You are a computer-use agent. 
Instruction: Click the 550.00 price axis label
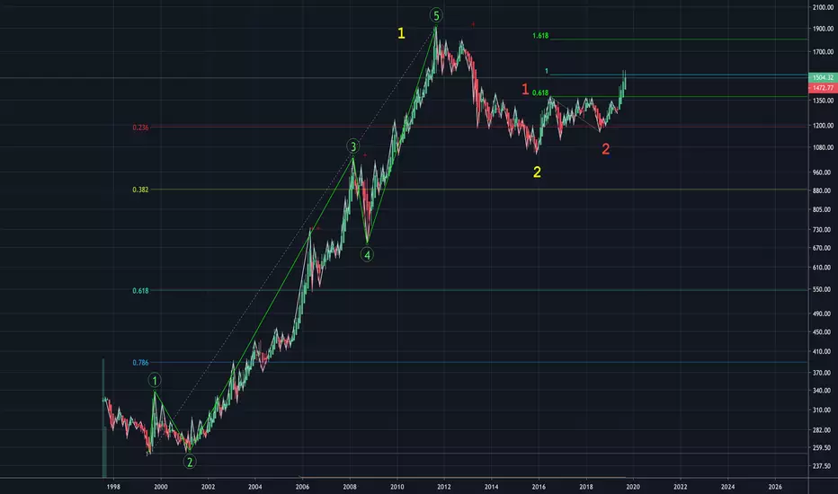click(823, 289)
